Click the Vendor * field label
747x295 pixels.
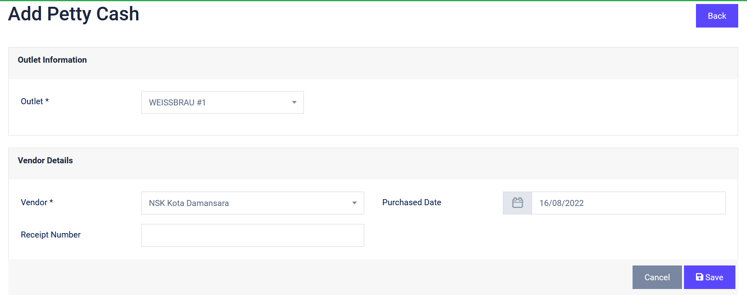coord(37,202)
